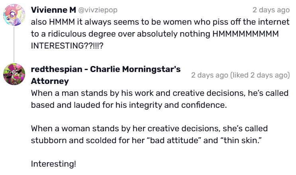This screenshot has width=296, height=175.
Task: Click the Vivienne M display name
Action: [x=53, y=10]
